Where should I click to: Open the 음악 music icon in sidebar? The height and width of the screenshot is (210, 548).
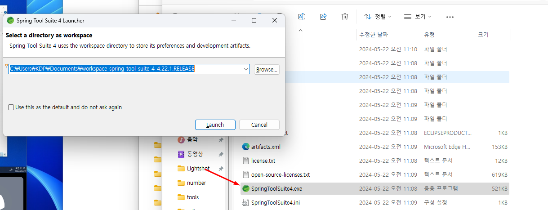(181, 140)
